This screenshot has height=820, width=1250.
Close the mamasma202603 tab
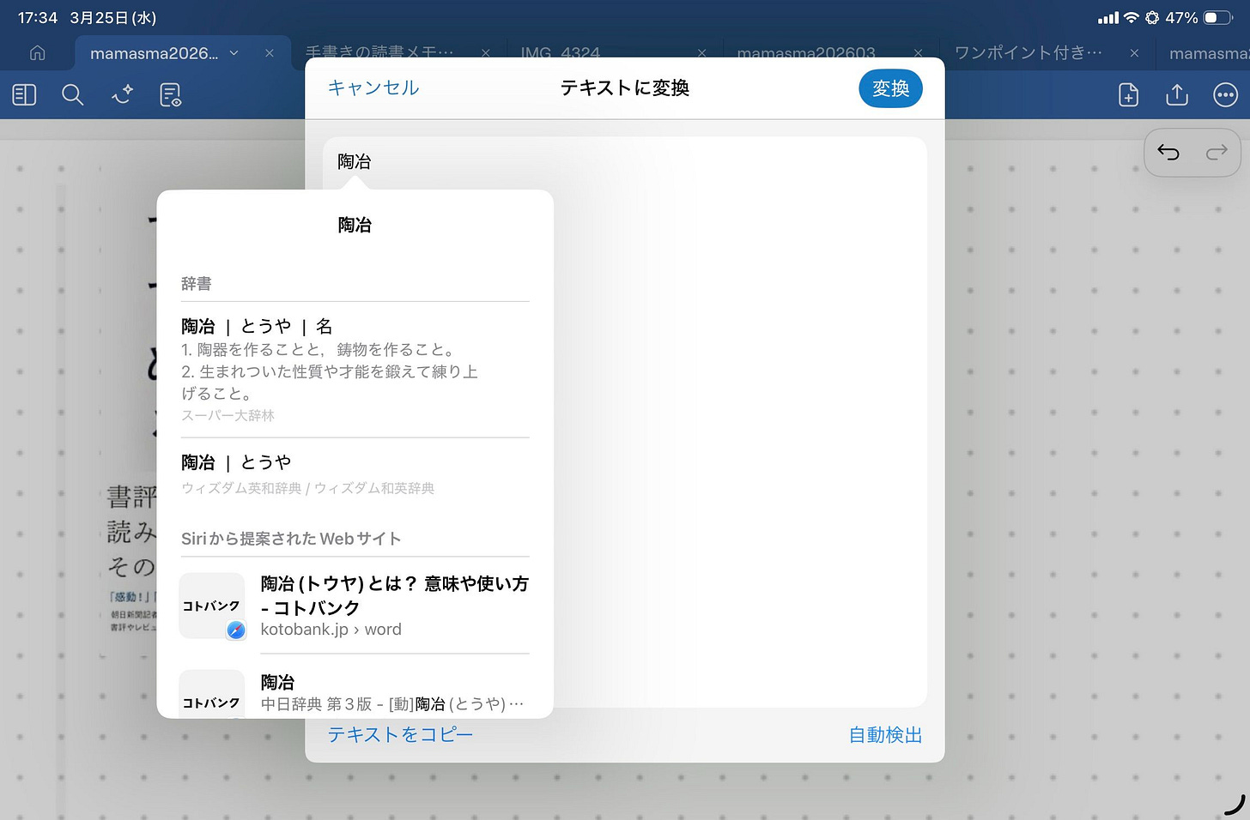(x=918, y=53)
